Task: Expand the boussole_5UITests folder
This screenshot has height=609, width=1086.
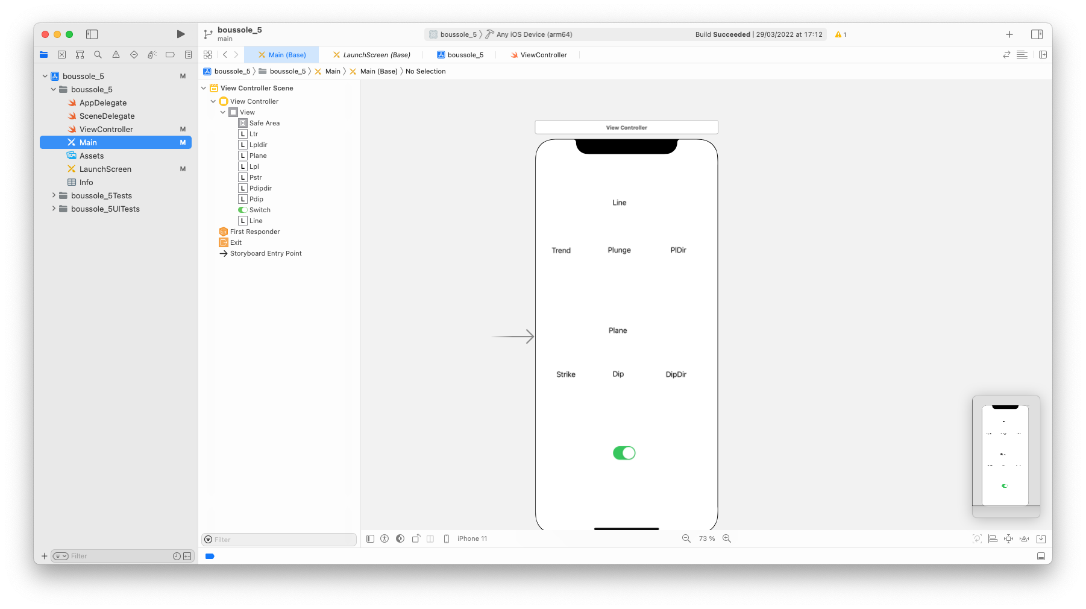Action: pyautogui.click(x=54, y=209)
